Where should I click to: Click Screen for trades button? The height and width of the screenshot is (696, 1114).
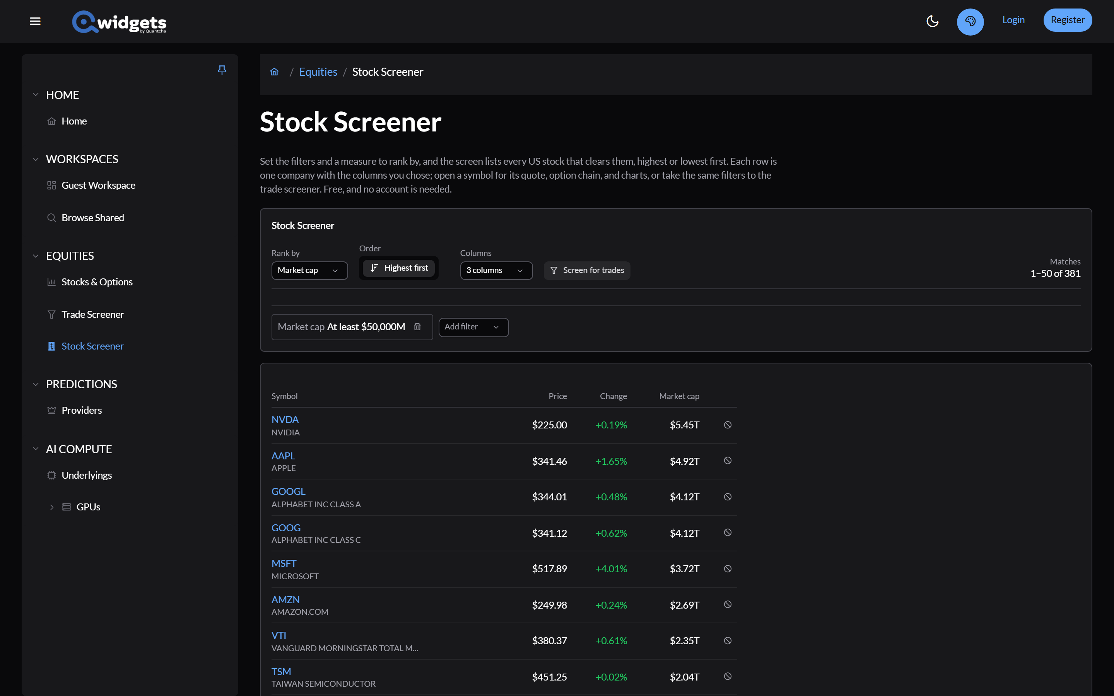587,270
